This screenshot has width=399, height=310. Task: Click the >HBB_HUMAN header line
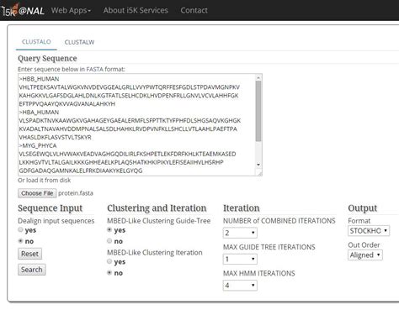point(39,79)
